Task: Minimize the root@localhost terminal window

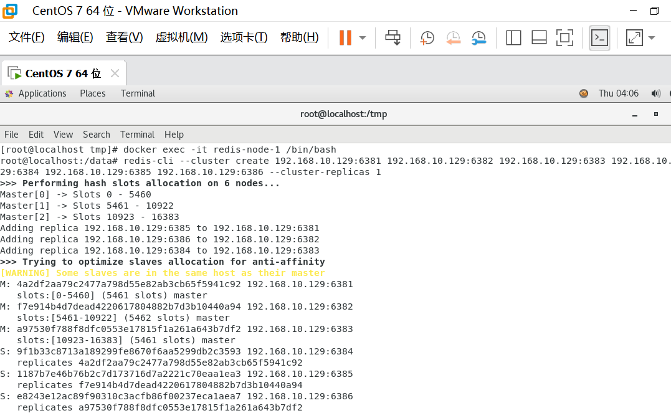Action: (635, 115)
